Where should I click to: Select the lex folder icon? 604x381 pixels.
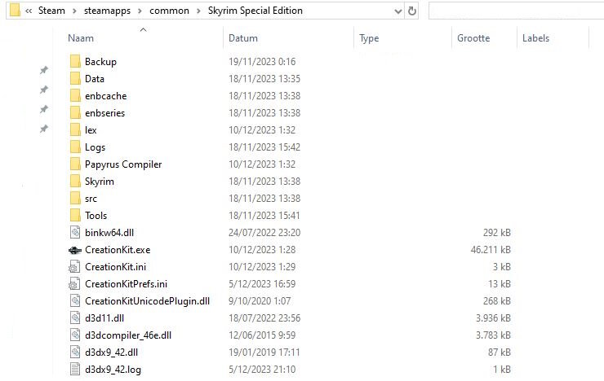click(75, 129)
